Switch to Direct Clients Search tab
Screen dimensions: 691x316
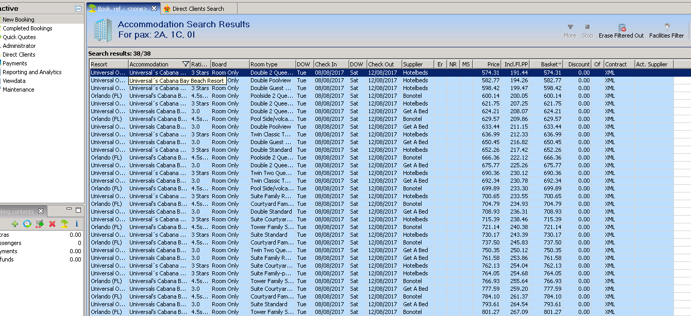(198, 9)
